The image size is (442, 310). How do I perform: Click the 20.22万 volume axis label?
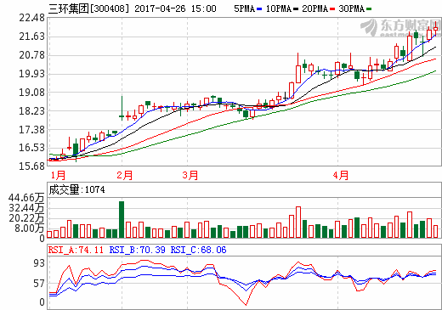[x=26, y=218]
